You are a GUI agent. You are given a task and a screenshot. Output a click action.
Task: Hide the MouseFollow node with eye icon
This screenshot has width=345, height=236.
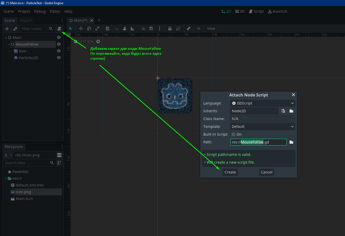pyautogui.click(x=59, y=44)
